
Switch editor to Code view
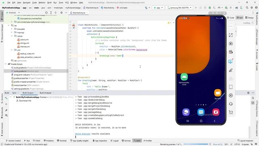[230, 18]
